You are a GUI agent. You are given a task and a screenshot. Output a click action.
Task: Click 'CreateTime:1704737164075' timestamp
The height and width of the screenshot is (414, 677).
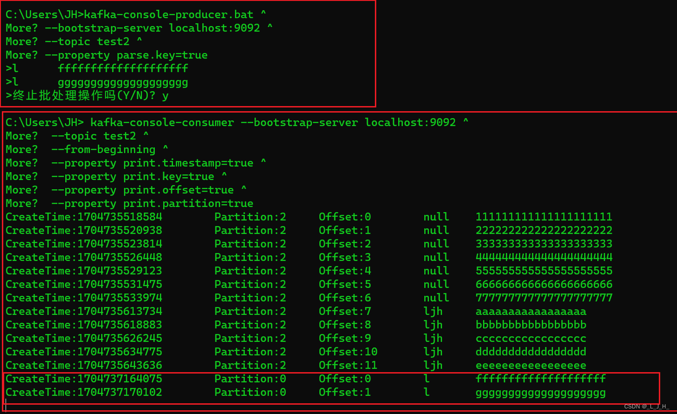(x=84, y=379)
